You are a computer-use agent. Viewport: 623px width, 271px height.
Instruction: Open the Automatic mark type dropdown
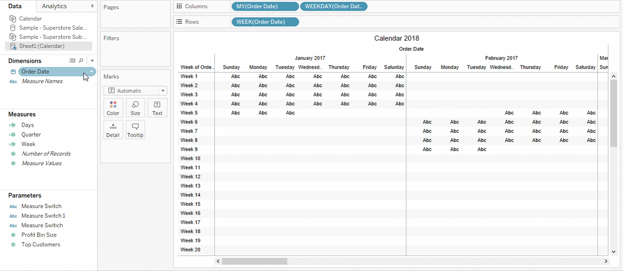(163, 90)
